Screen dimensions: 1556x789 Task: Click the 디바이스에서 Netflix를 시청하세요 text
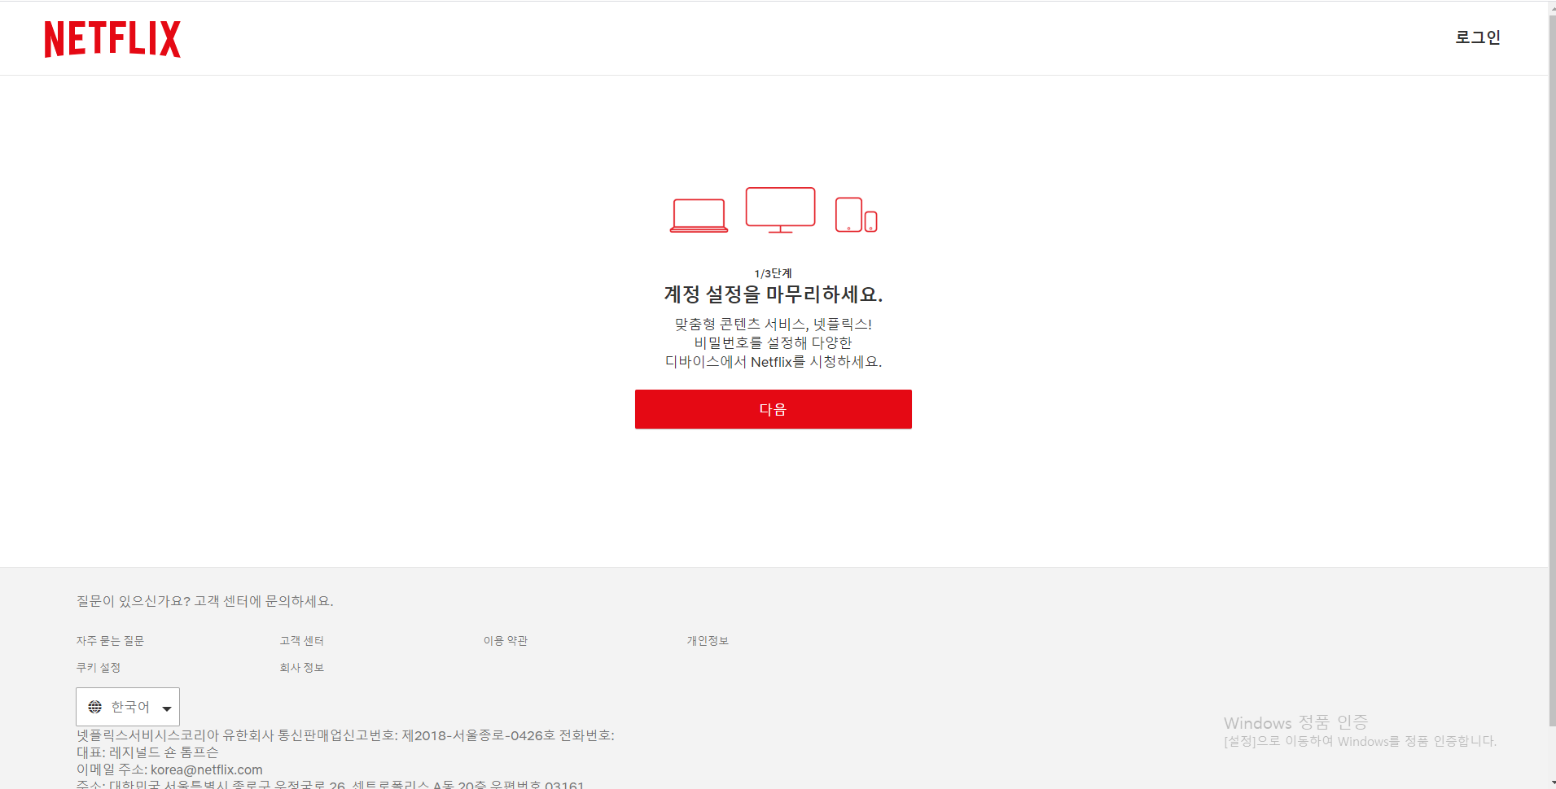coord(773,361)
